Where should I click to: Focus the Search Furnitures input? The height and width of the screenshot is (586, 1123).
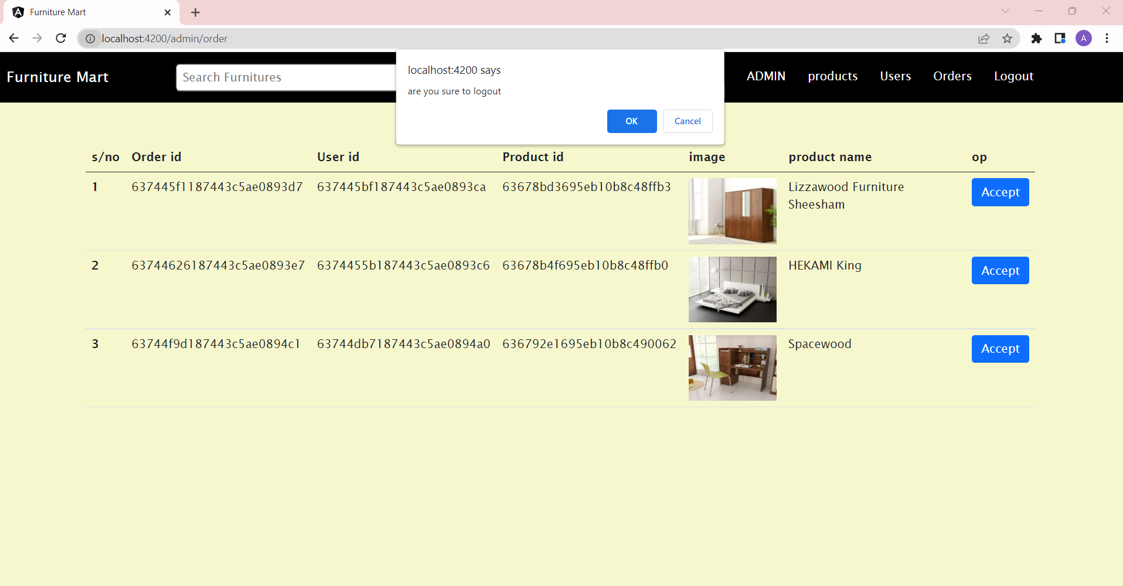pyautogui.click(x=286, y=77)
